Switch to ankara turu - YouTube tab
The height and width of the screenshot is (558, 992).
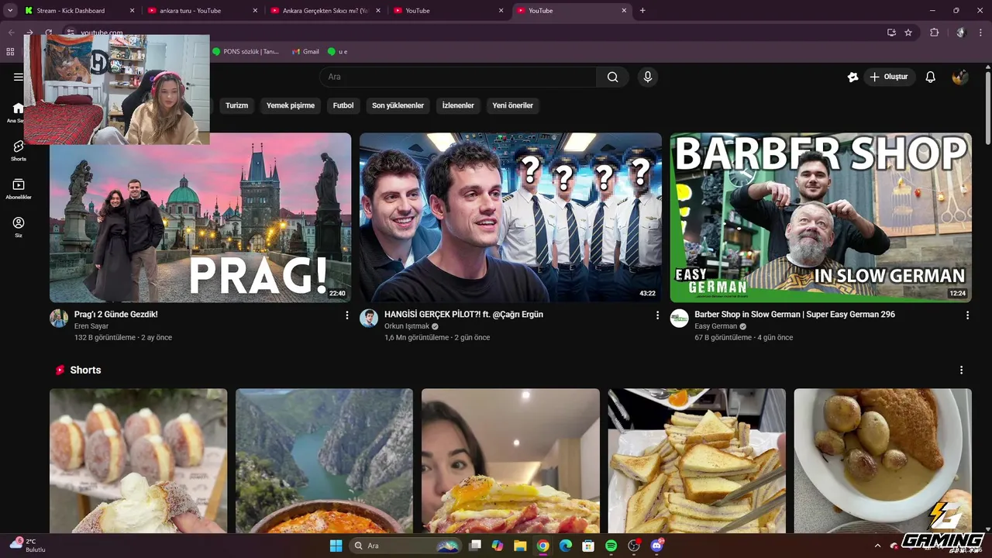pos(202,11)
